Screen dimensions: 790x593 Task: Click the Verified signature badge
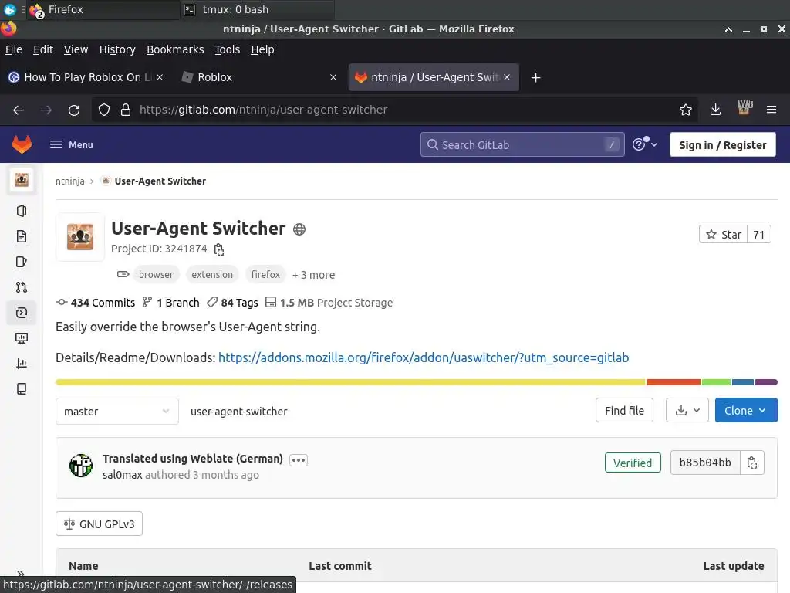click(x=633, y=463)
